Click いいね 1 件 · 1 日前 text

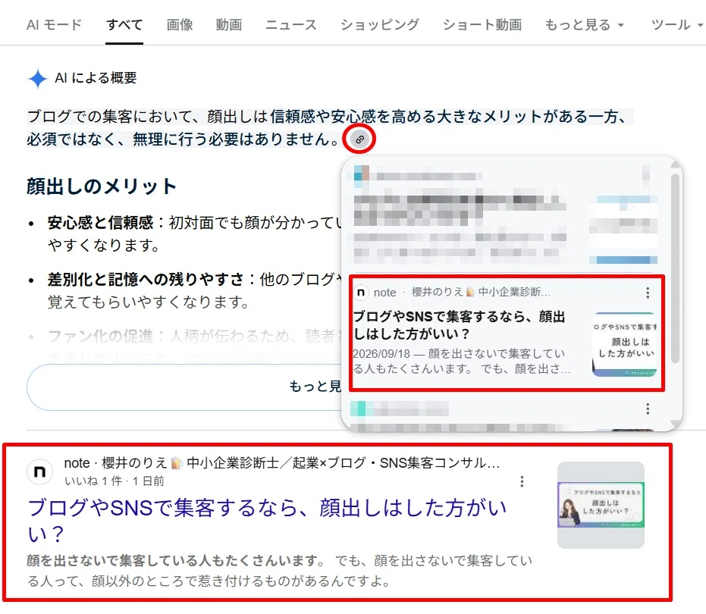pos(115,481)
